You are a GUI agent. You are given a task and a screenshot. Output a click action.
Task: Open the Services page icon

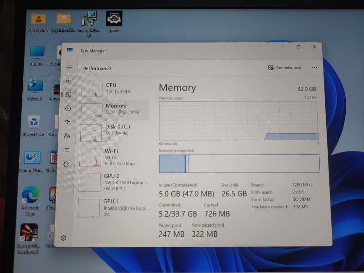[x=66, y=164]
